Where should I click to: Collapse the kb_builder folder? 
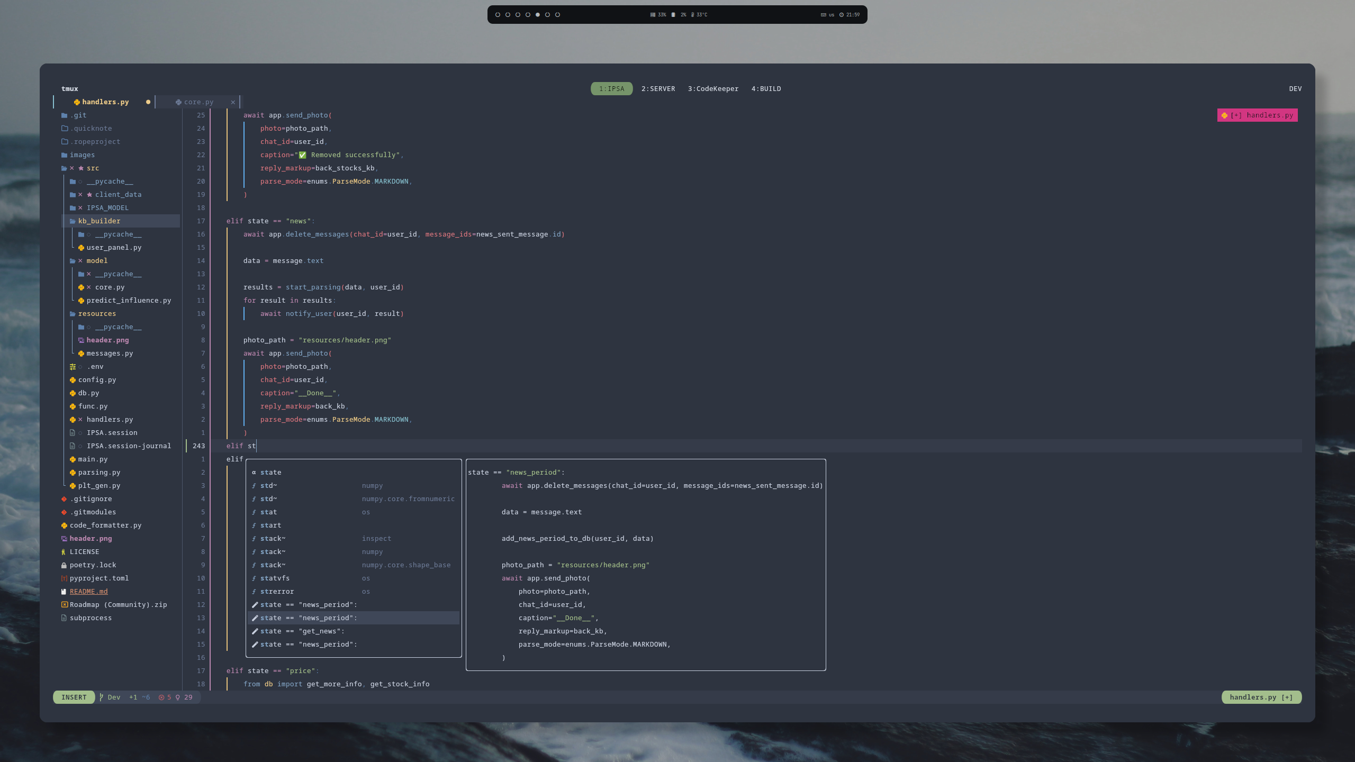[x=95, y=221]
